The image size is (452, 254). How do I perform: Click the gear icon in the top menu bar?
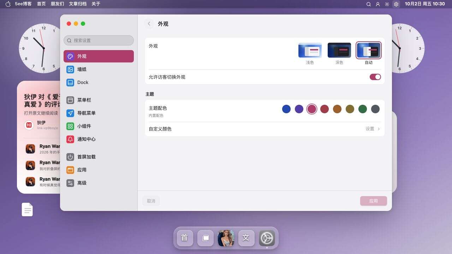click(x=396, y=4)
